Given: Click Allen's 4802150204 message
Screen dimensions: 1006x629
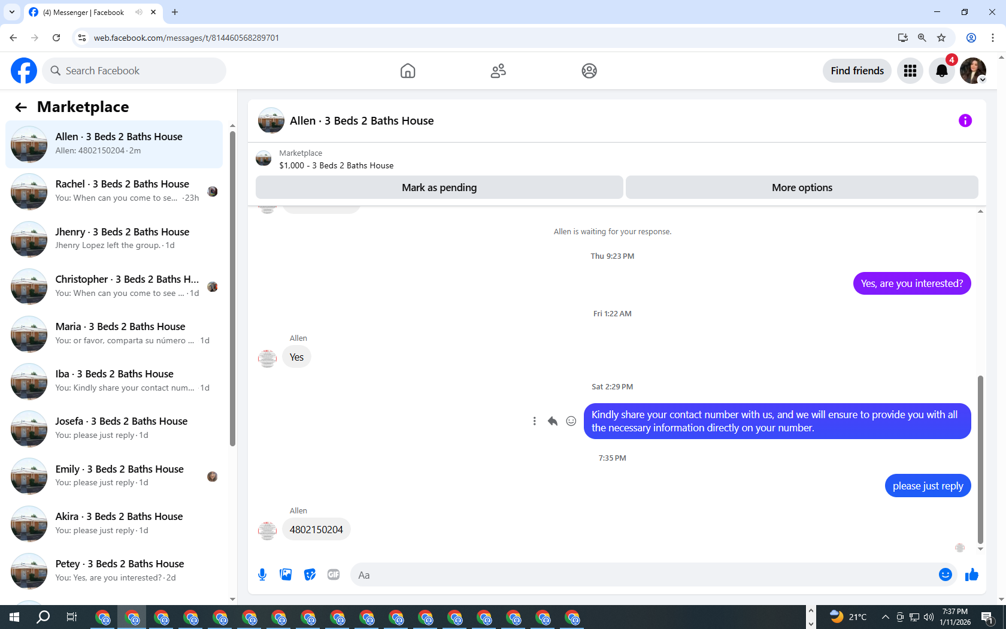Looking at the screenshot, I should 316,530.
